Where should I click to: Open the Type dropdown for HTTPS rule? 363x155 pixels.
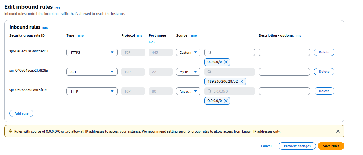pos(92,52)
